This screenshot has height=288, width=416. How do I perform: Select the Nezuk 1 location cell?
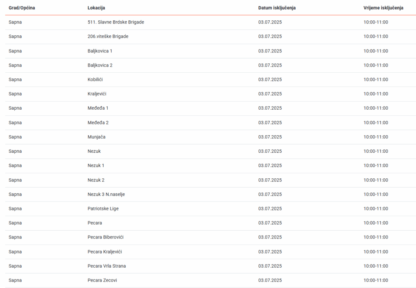pos(96,166)
